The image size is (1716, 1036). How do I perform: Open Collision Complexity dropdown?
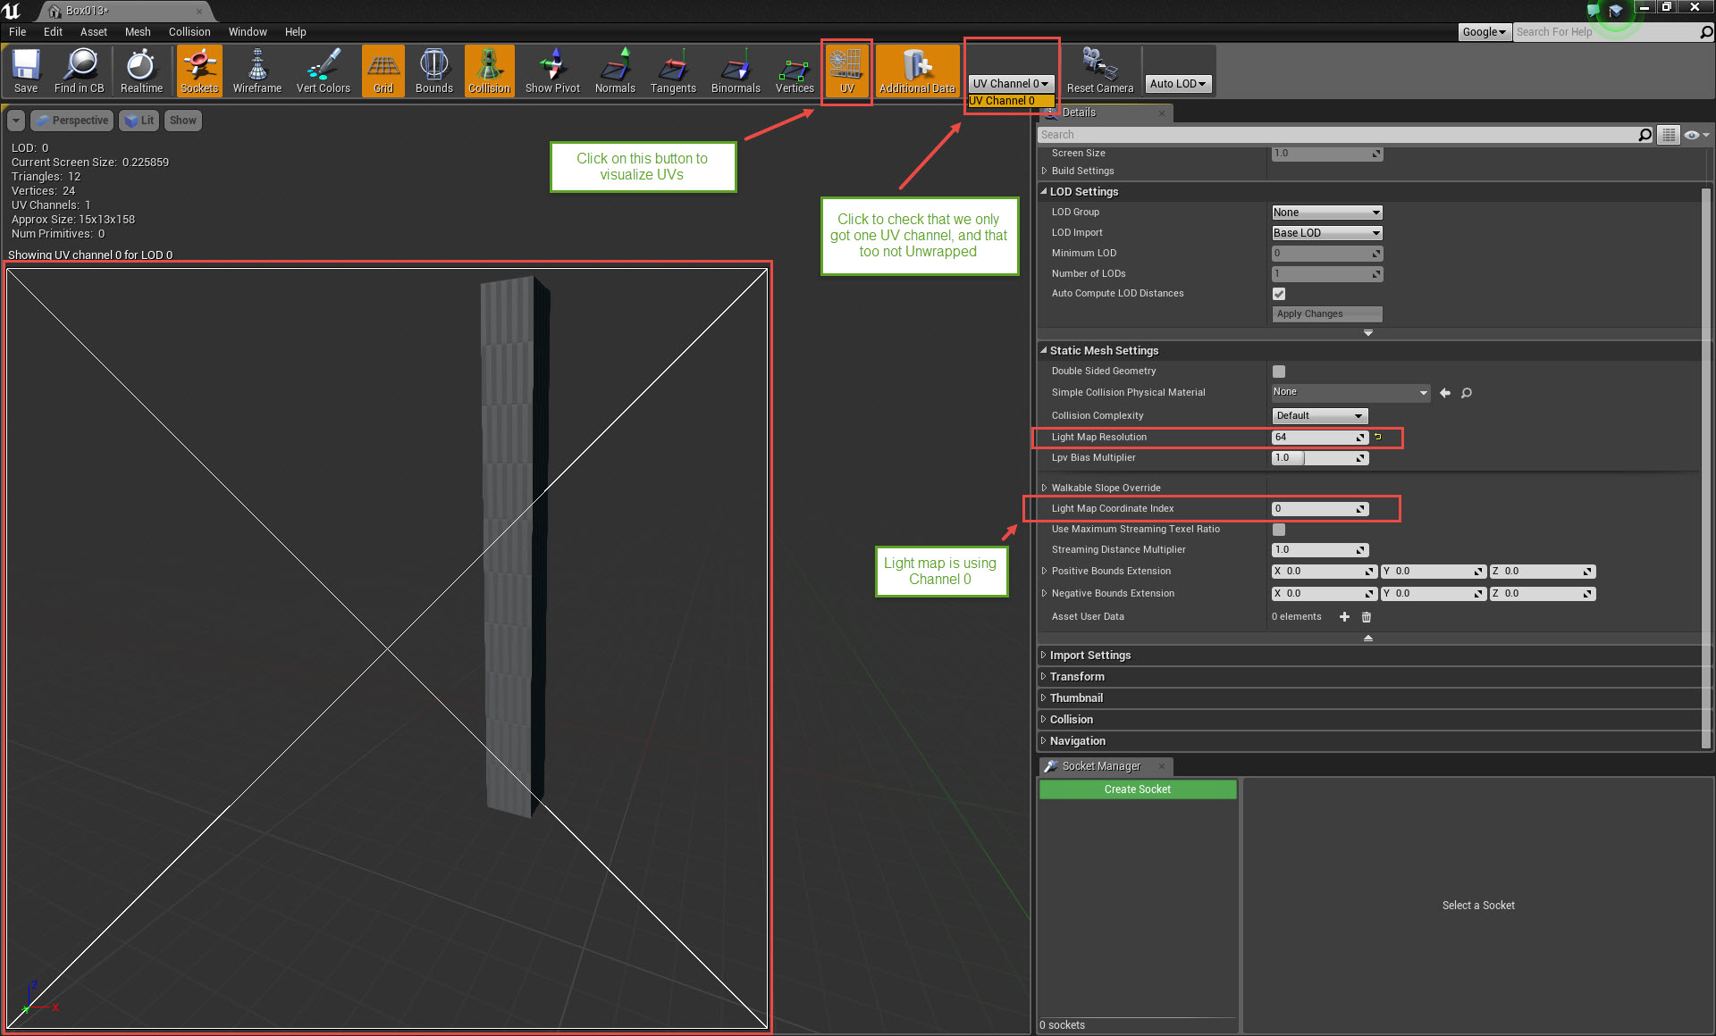click(1319, 415)
